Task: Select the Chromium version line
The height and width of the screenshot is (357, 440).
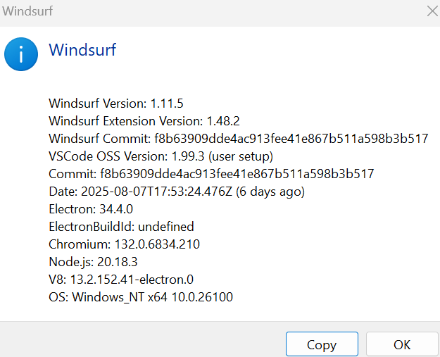Action: click(x=124, y=244)
